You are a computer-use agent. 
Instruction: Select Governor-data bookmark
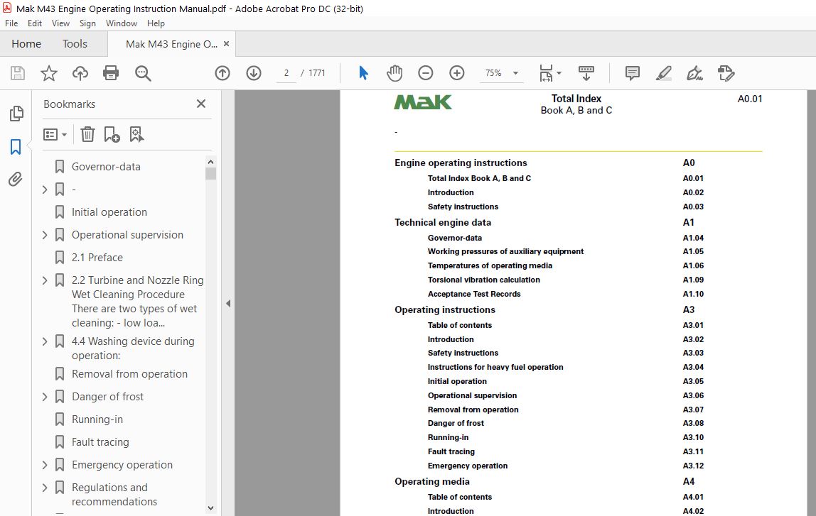106,167
